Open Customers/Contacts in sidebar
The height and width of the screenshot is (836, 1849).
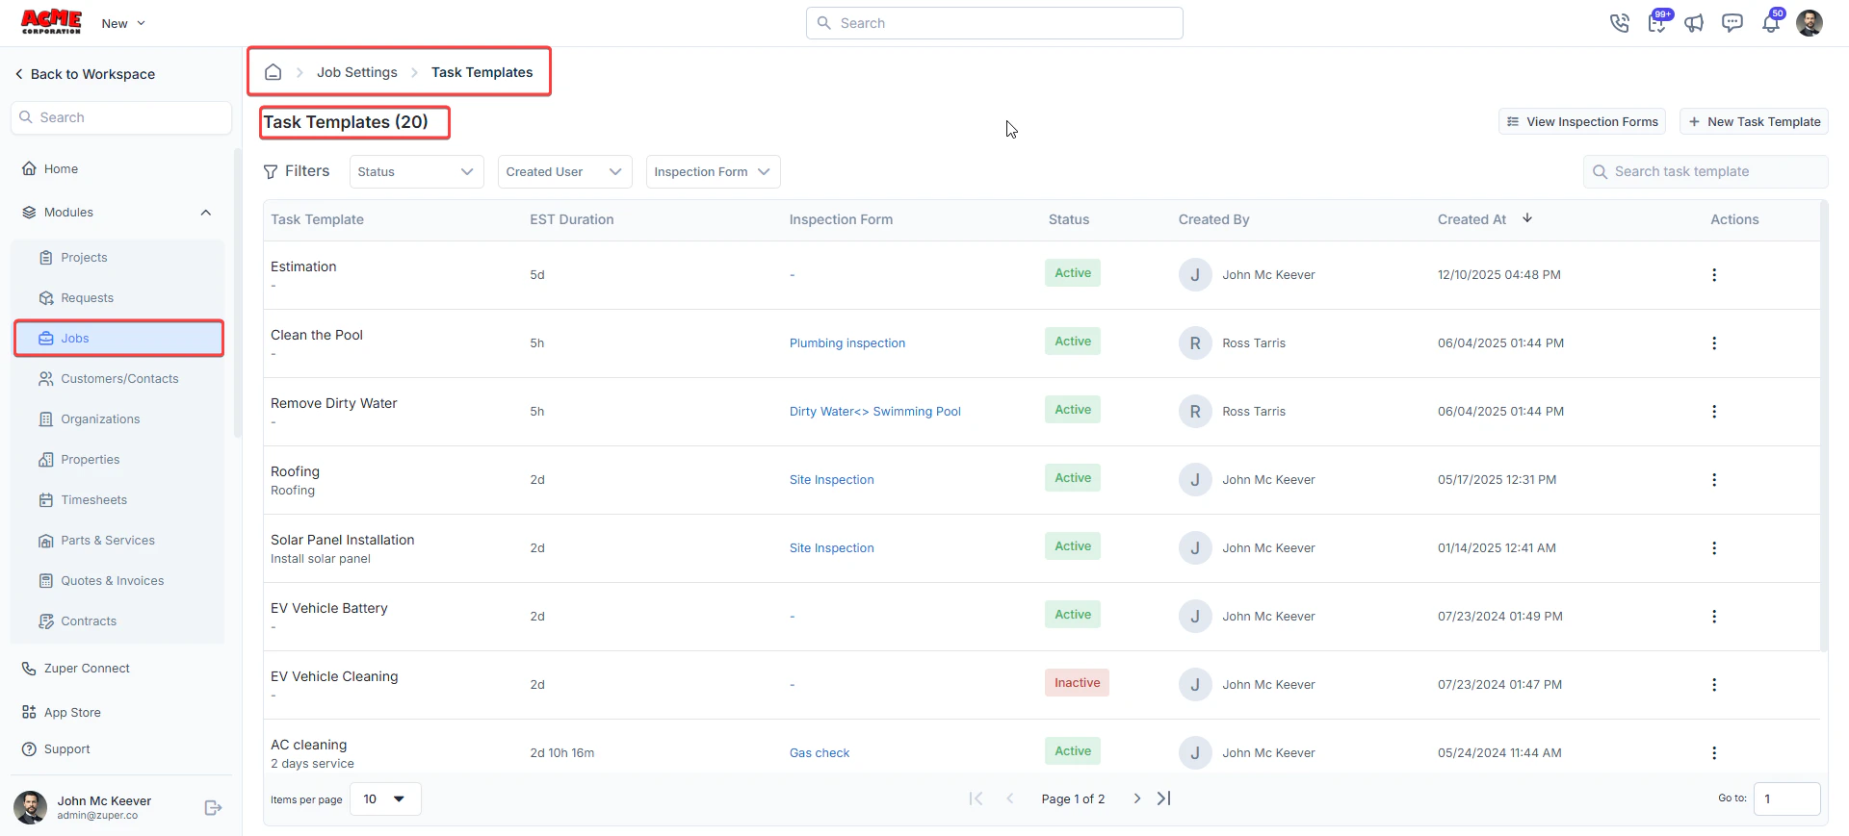pyautogui.click(x=117, y=379)
